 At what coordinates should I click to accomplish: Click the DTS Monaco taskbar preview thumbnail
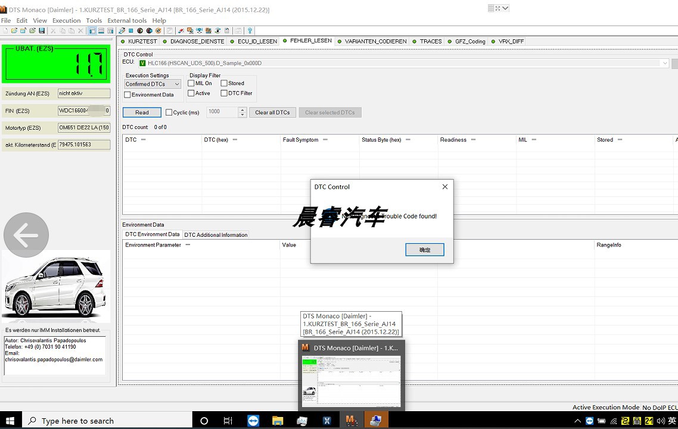coord(351,381)
